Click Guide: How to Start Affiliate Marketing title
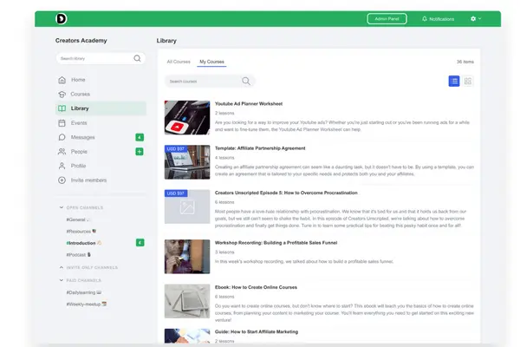The image size is (520, 347). [x=257, y=331]
